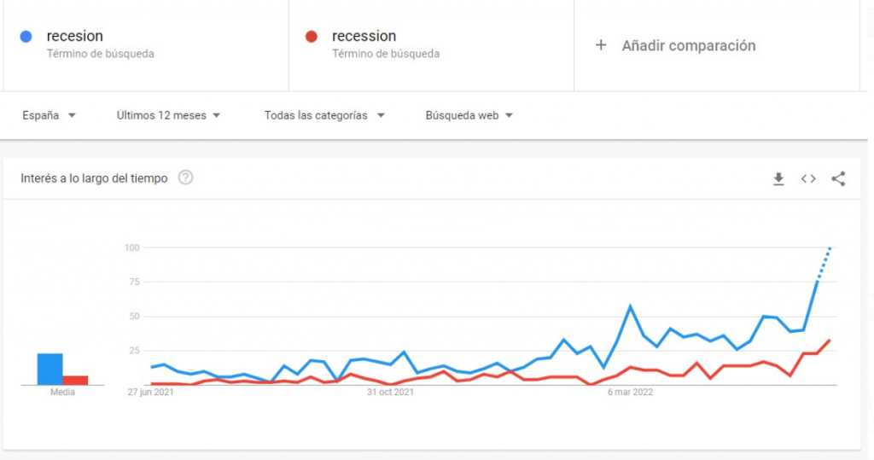Click the red dot beside recession
Image resolution: width=874 pixels, height=460 pixels.
point(312,37)
